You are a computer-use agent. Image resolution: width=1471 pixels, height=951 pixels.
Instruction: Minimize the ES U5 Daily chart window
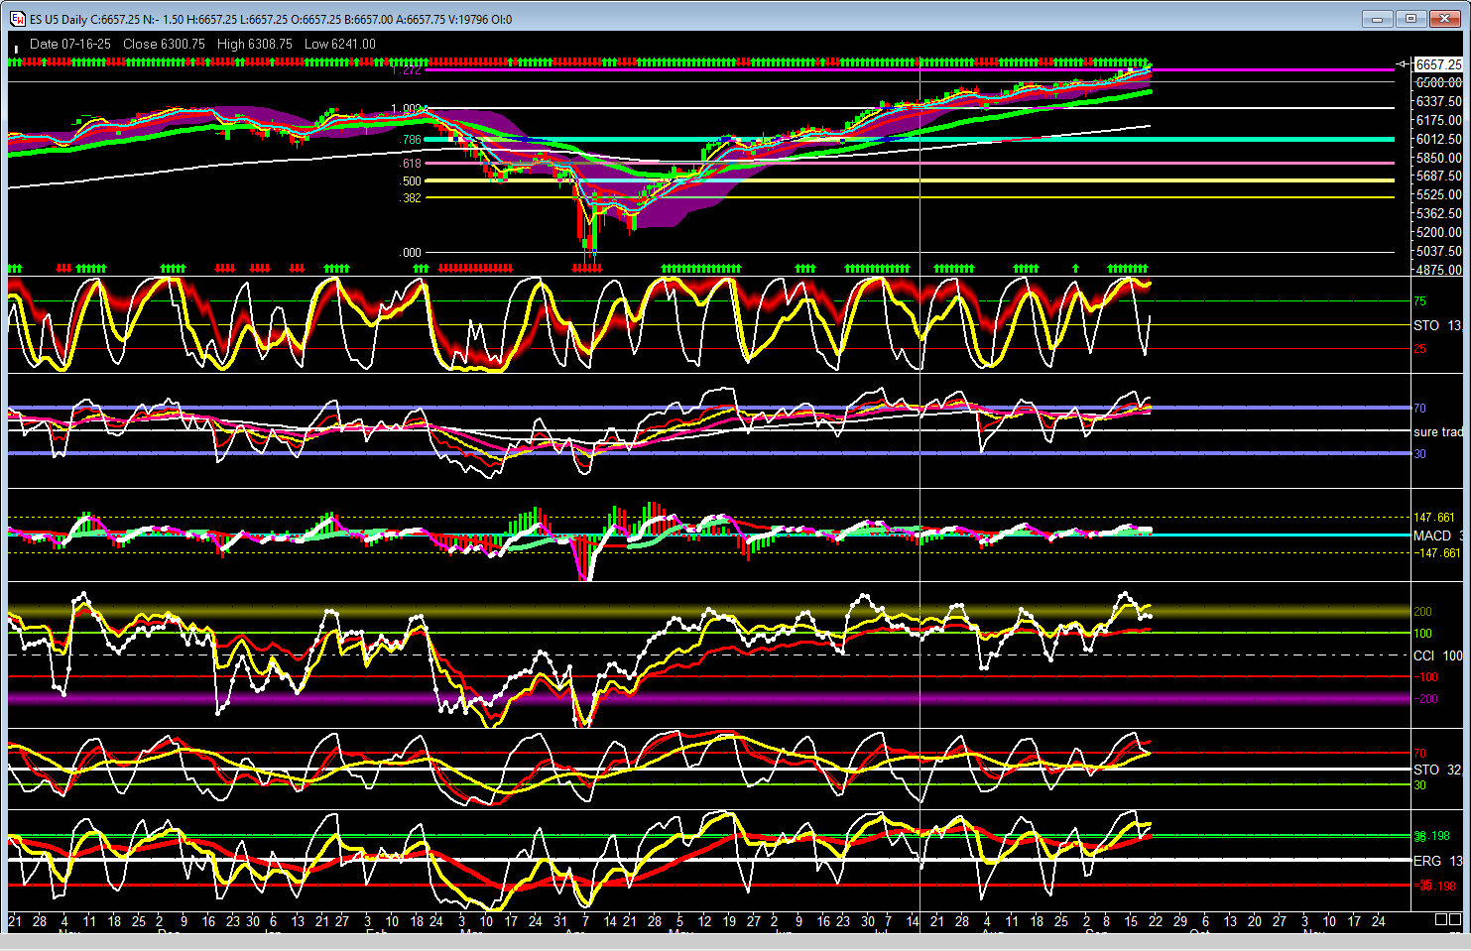pyautogui.click(x=1377, y=18)
